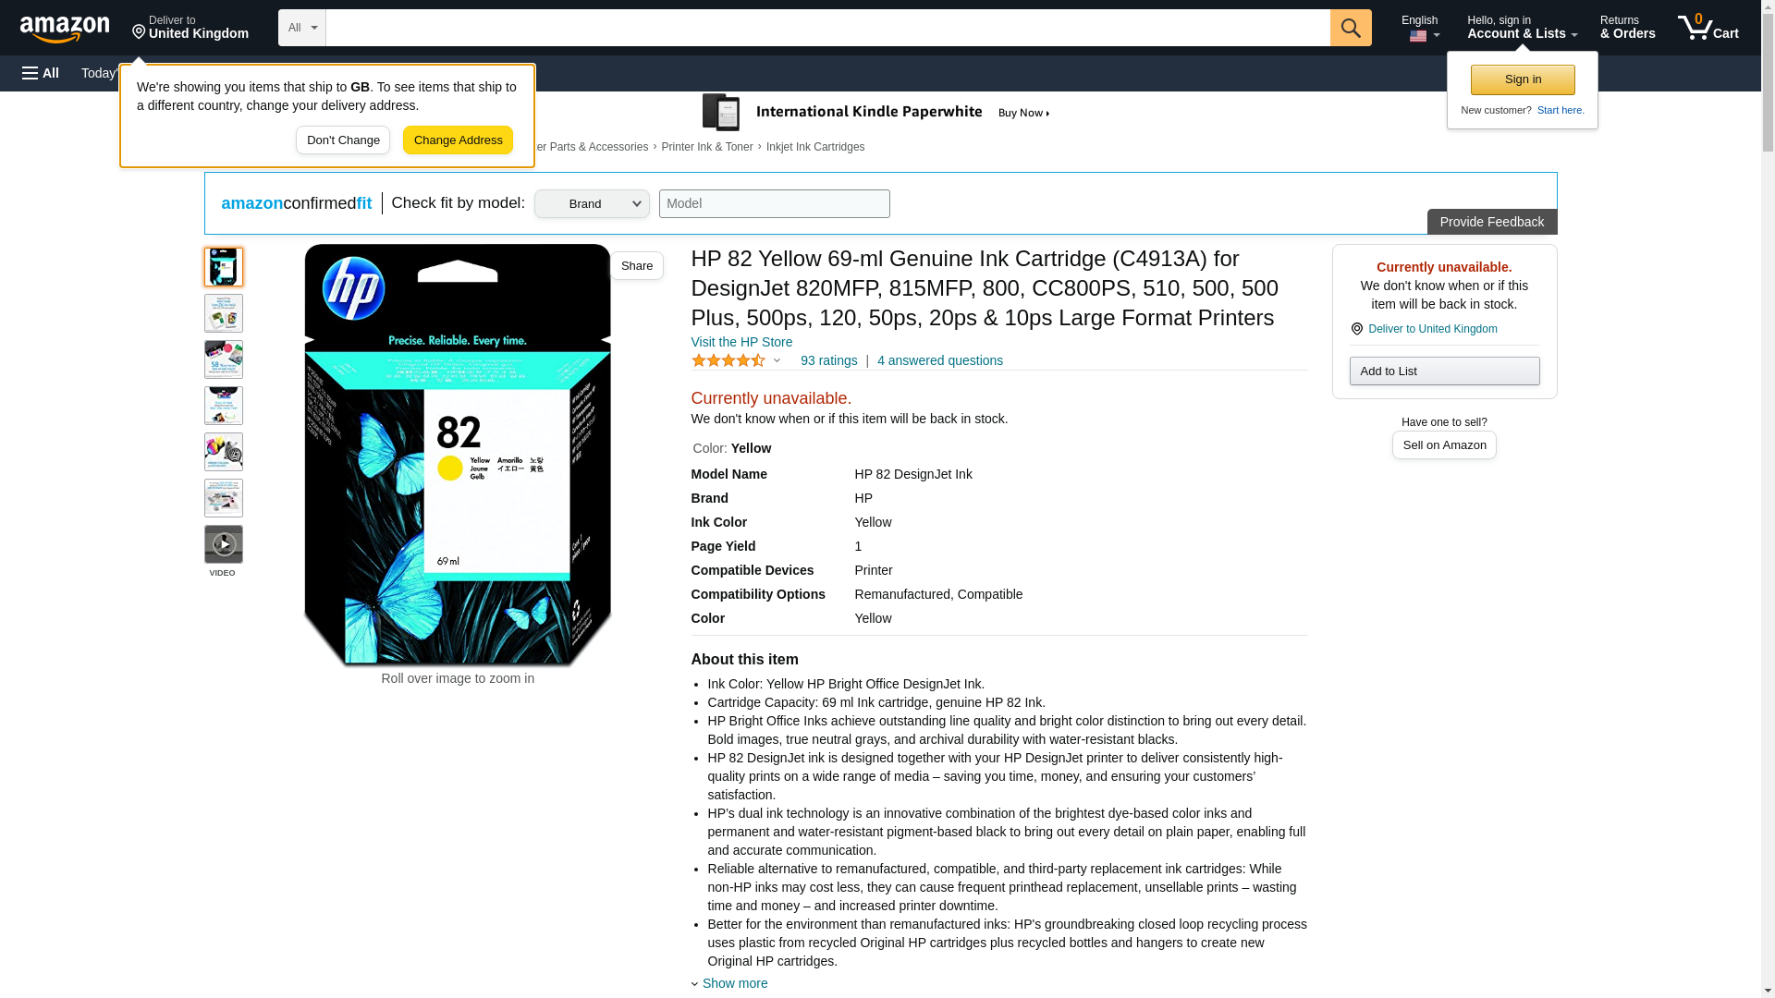The height and width of the screenshot is (998, 1775).
Task: Open the search category All dropdown
Action: tap(301, 28)
